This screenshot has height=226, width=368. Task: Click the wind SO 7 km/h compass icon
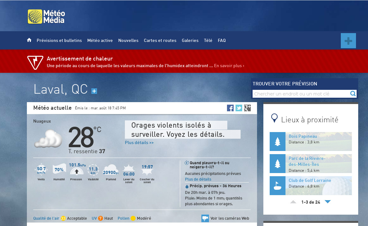[x=41, y=169]
